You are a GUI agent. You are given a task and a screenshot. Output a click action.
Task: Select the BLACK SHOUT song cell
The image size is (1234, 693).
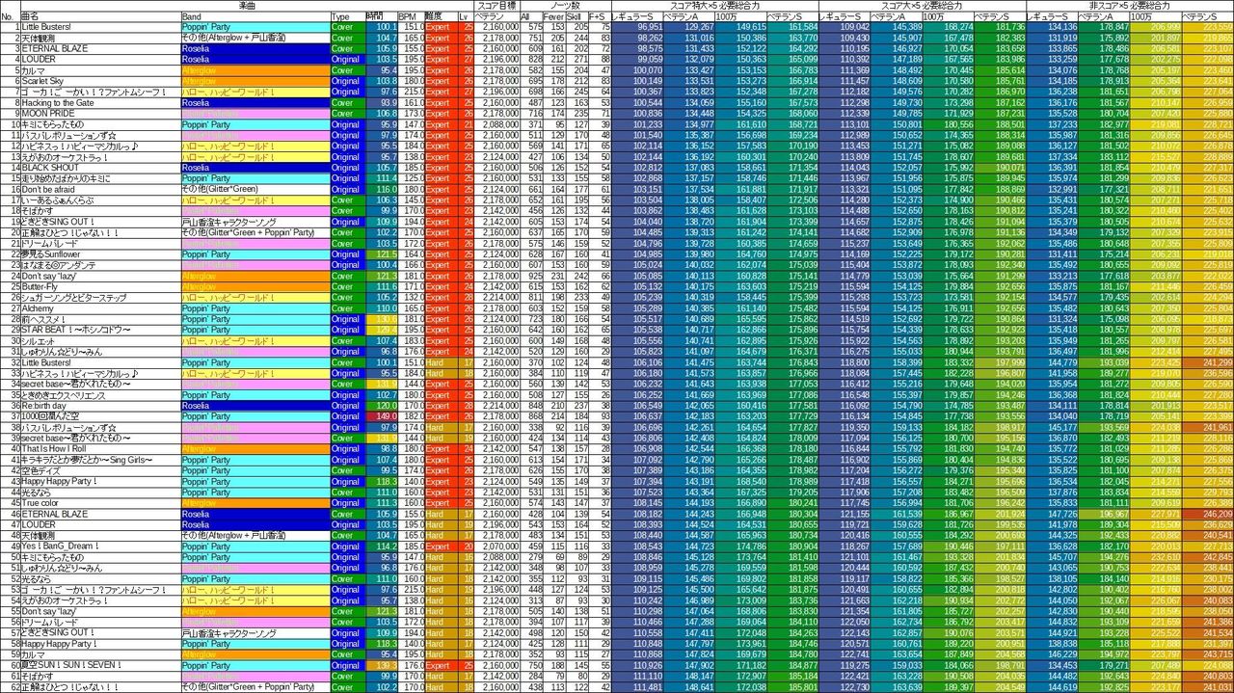pos(99,167)
